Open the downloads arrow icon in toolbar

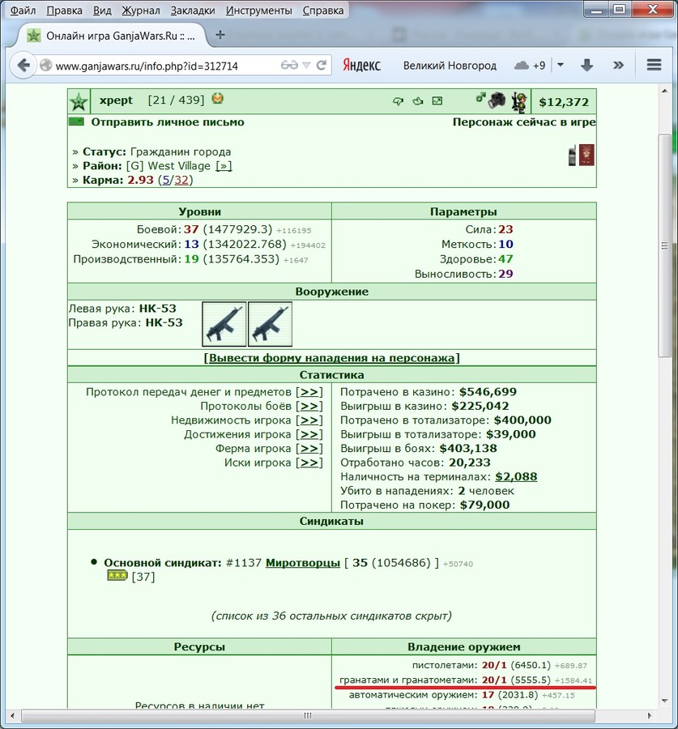[x=586, y=65]
